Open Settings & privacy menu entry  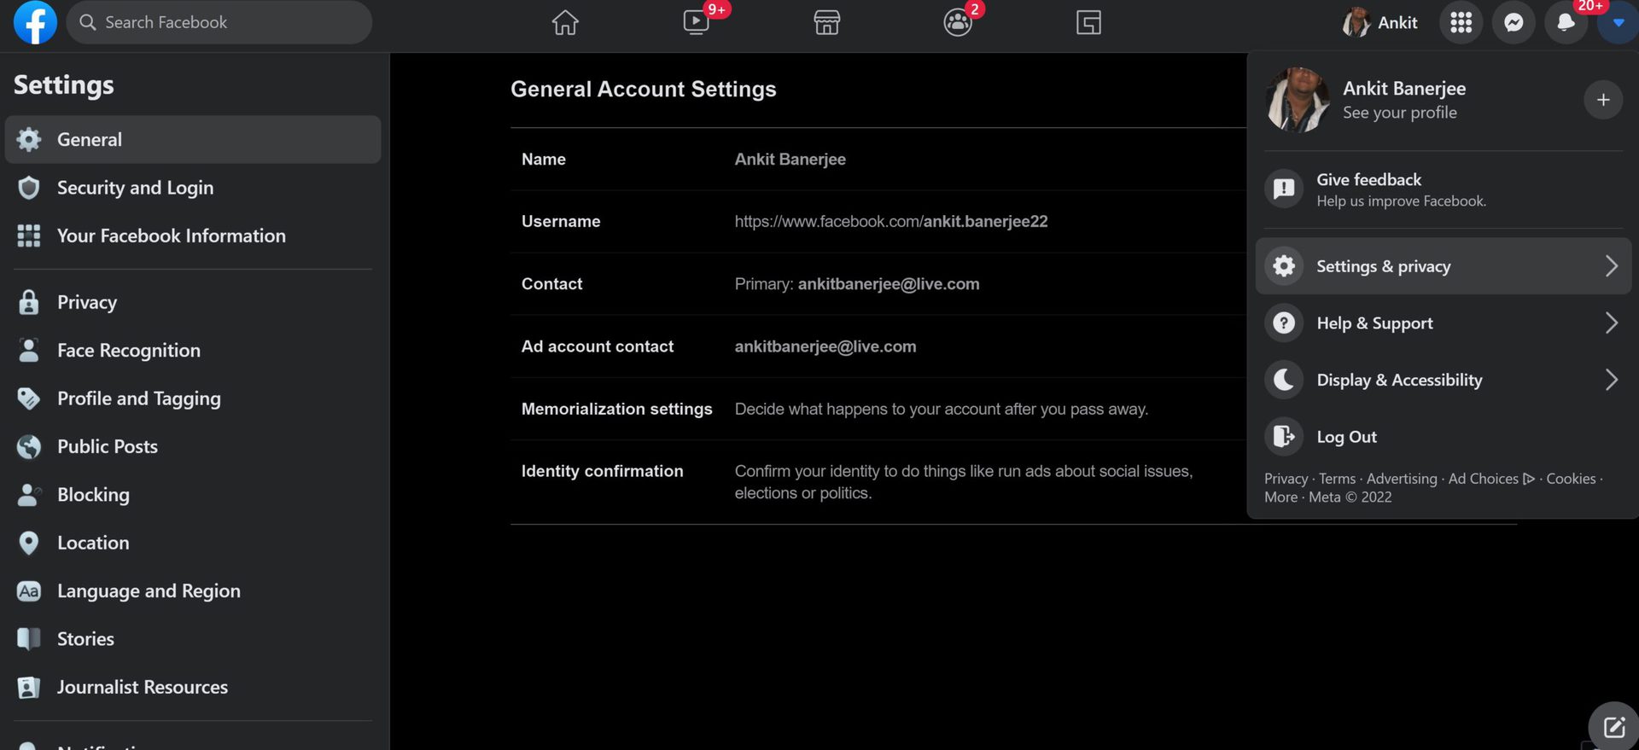tap(1443, 266)
